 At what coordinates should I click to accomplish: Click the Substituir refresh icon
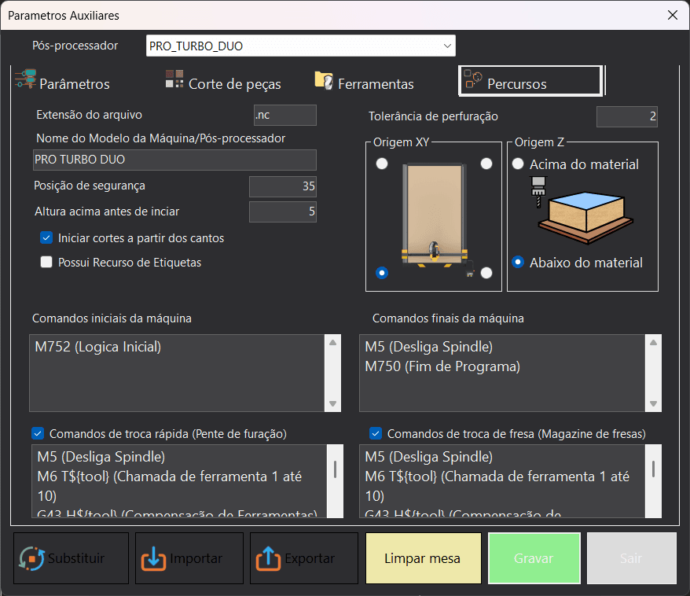[x=31, y=558]
